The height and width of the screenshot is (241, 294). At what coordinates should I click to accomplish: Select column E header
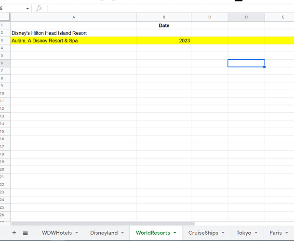pos(280,17)
